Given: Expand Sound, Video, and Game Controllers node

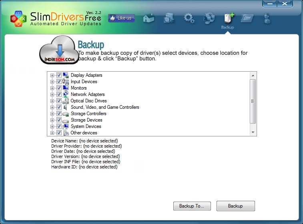Looking at the screenshot, I should (52, 107).
